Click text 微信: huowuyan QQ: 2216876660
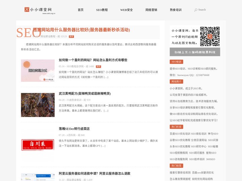The width and height of the screenshot is (242, 181). (190, 75)
